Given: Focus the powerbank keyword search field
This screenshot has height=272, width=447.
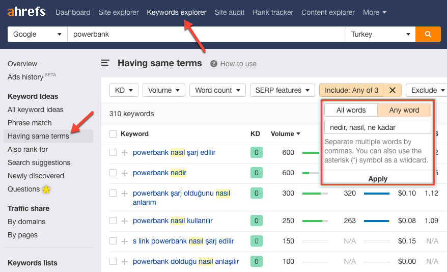Looking at the screenshot, I should click(x=206, y=34).
